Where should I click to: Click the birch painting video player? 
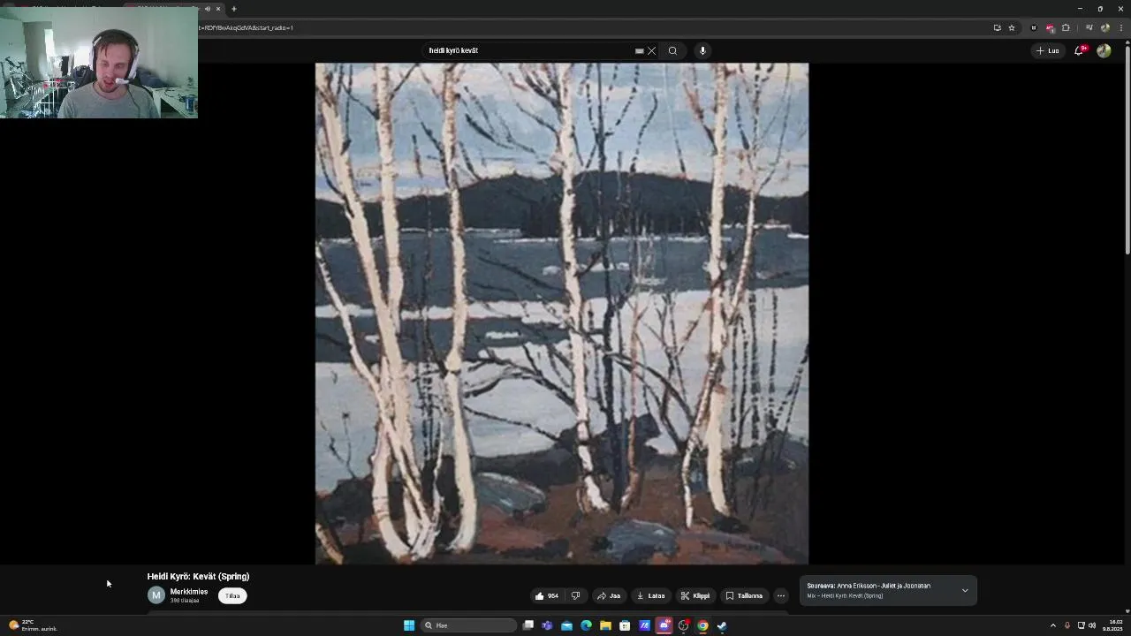point(562,313)
